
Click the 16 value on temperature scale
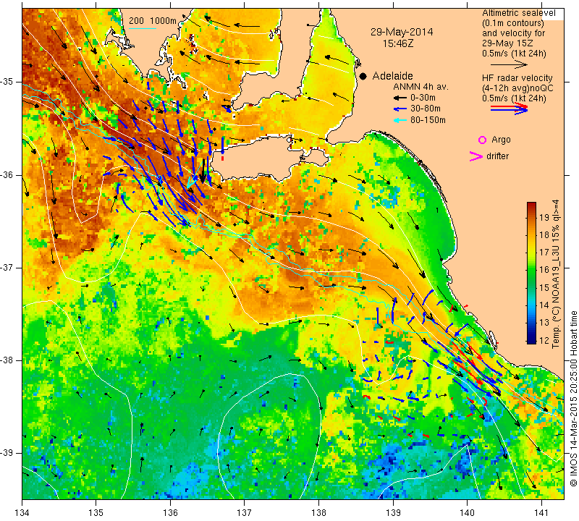pos(544,270)
